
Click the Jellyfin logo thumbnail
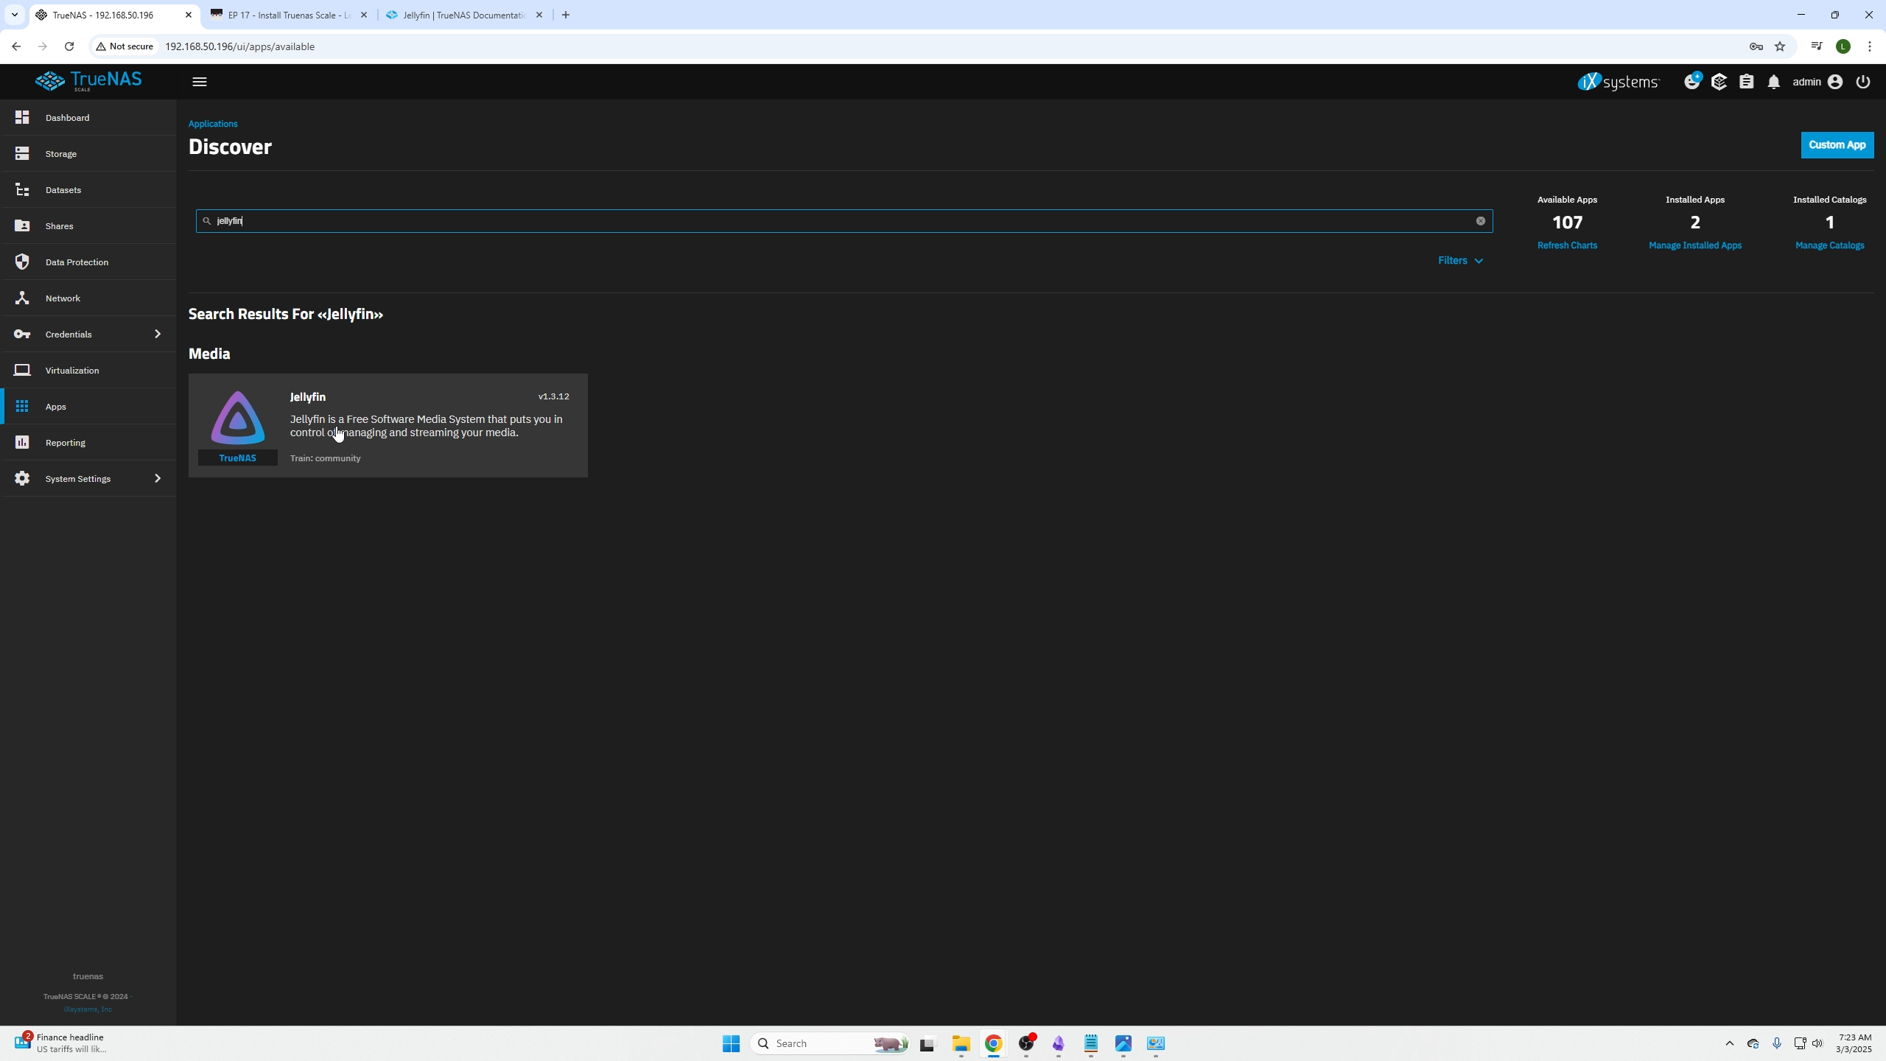click(x=238, y=418)
